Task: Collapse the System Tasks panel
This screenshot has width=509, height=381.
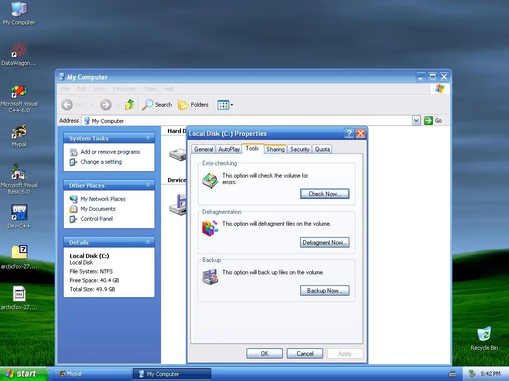Action: click(148, 138)
